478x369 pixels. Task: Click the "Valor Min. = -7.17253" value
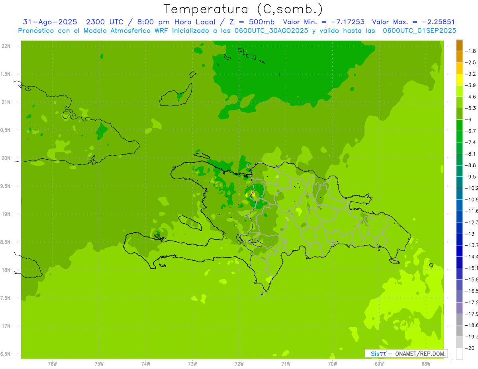323,22
